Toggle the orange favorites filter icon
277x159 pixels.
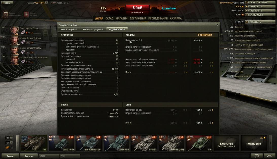pyautogui.click(x=7, y=148)
